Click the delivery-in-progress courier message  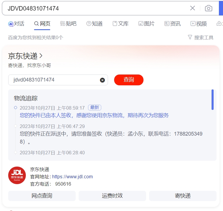(x=111, y=138)
